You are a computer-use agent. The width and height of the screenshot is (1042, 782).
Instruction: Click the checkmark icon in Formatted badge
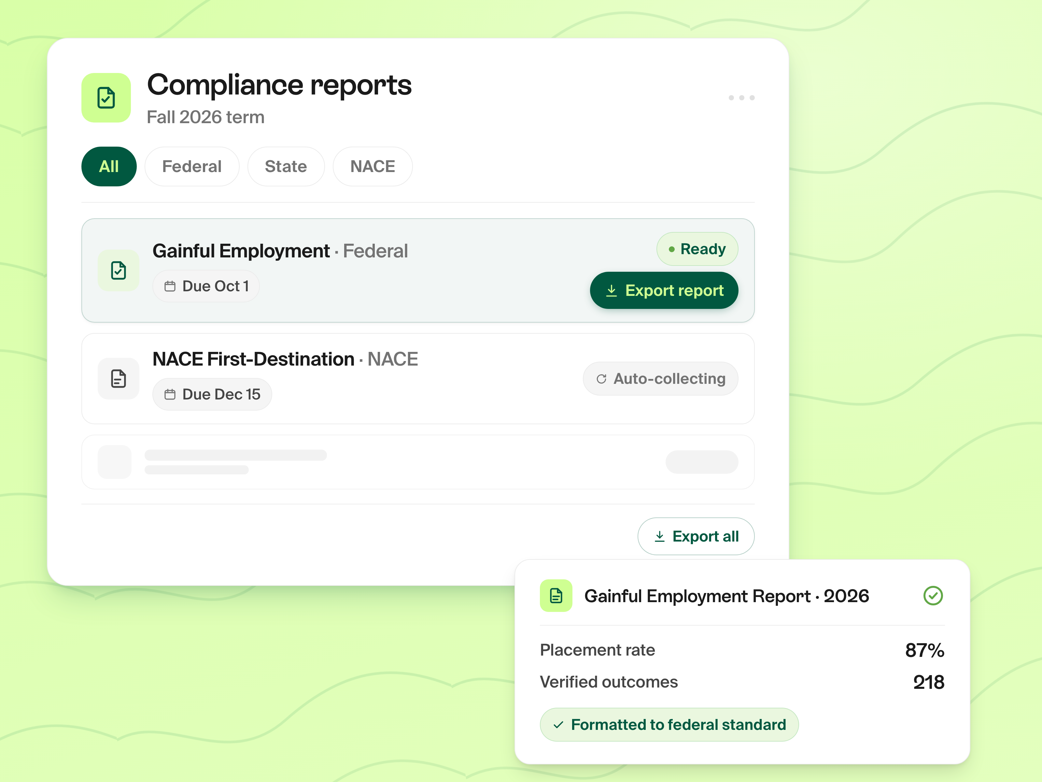pos(558,725)
